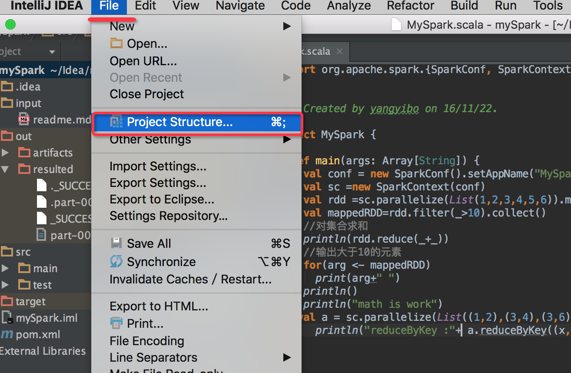Open the Tools menu
This screenshot has height=373, width=571.
pyautogui.click(x=548, y=6)
